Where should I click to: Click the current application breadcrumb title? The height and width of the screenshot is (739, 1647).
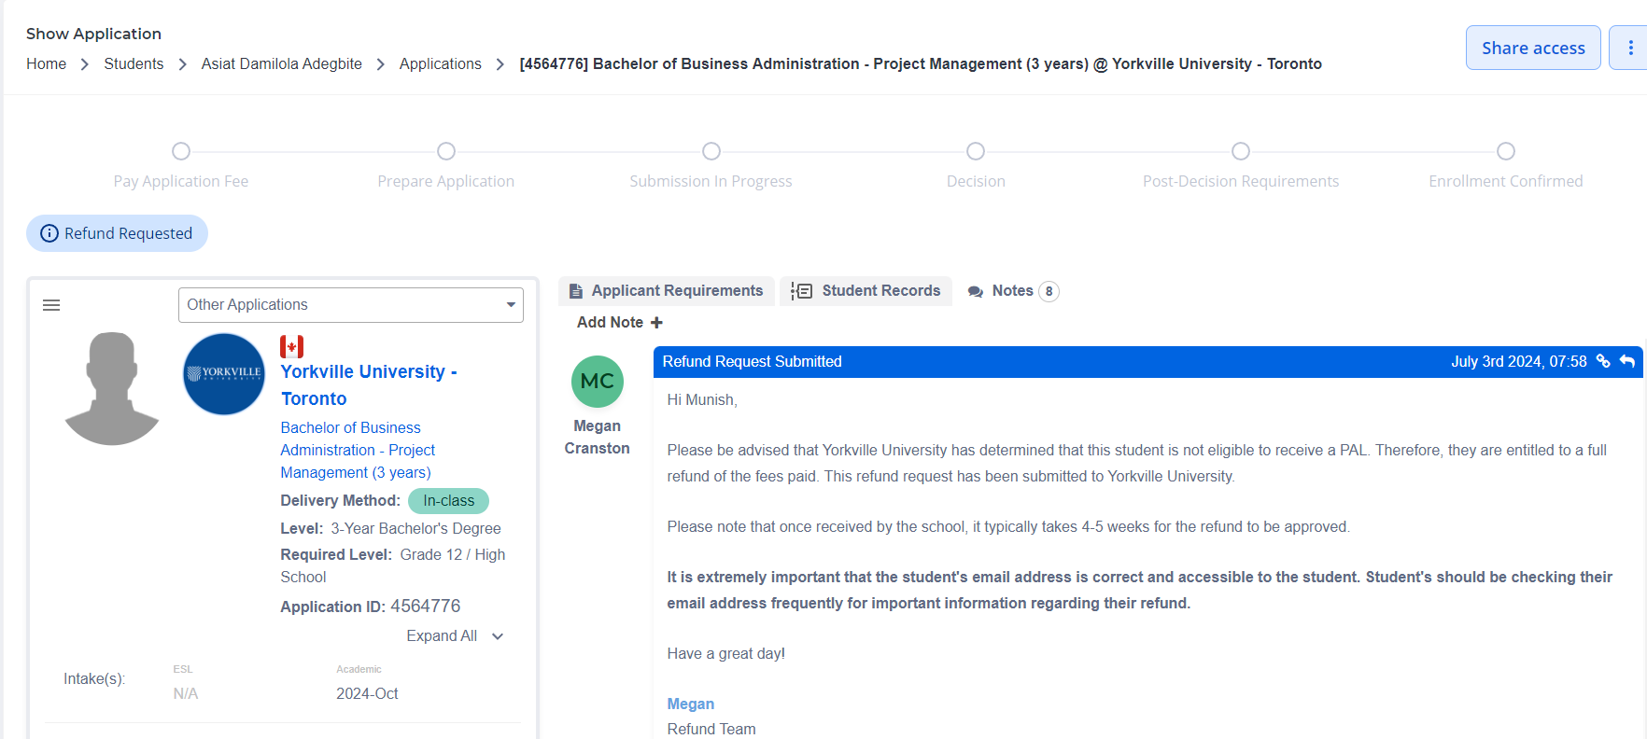[921, 63]
